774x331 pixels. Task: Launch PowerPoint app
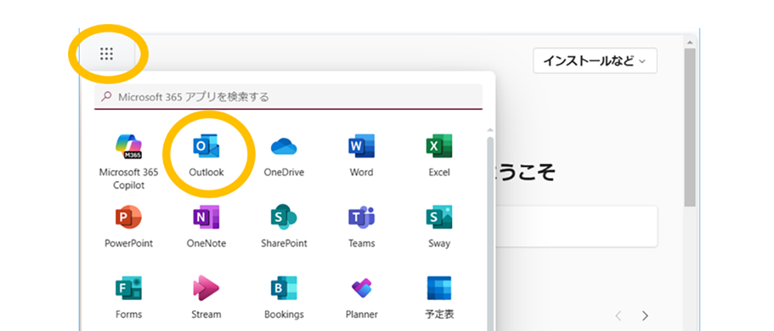tap(128, 218)
